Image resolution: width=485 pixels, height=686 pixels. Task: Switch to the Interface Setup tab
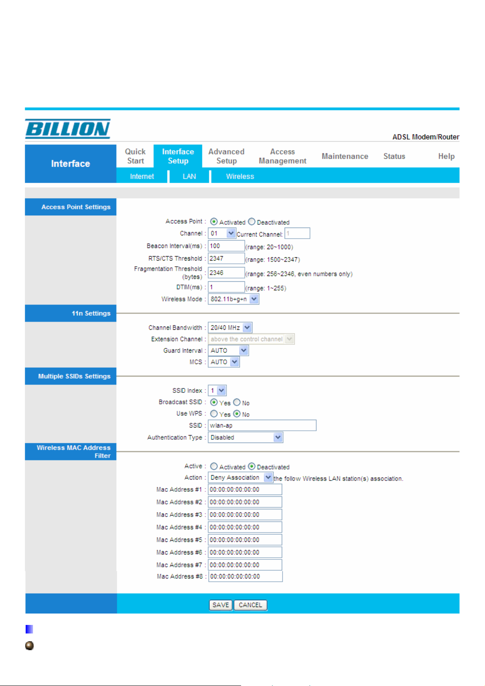pyautogui.click(x=178, y=156)
